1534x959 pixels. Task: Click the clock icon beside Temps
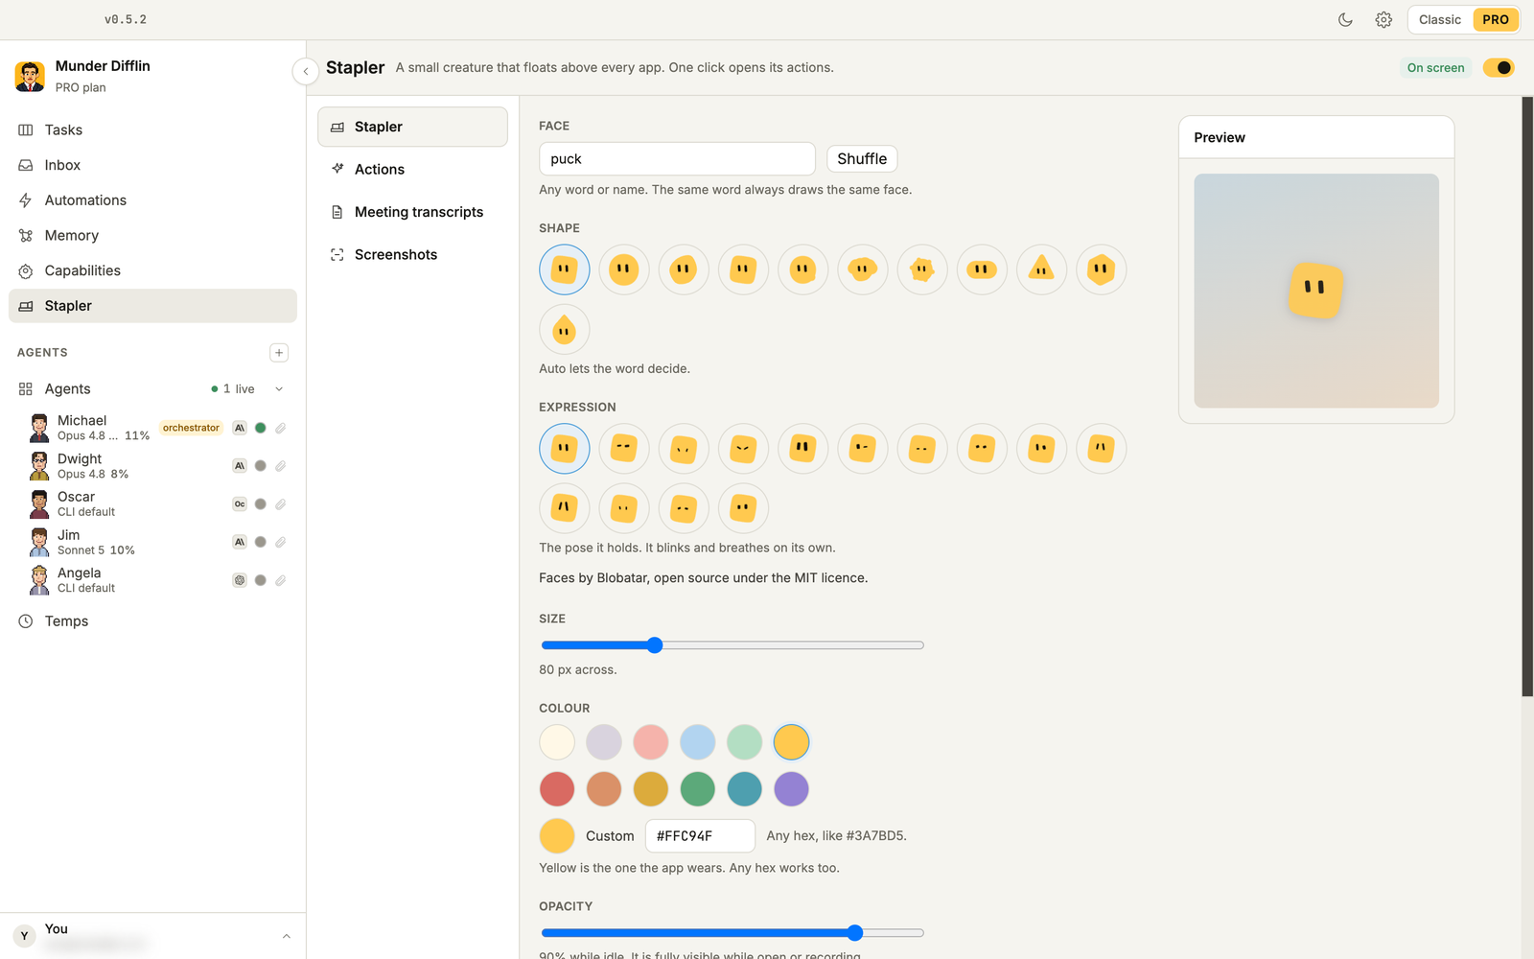point(26,621)
